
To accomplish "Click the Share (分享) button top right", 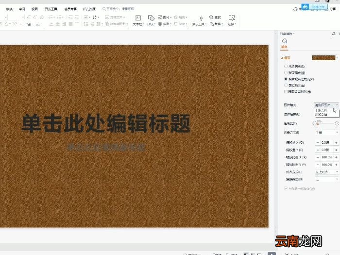I will 333,9.
